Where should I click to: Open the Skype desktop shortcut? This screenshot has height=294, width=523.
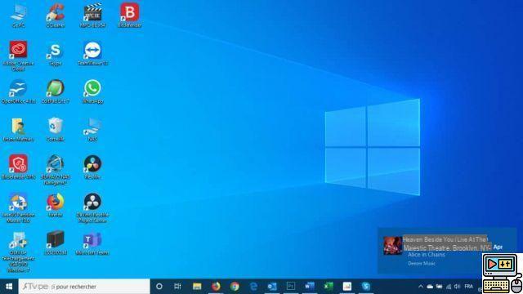tap(56, 53)
